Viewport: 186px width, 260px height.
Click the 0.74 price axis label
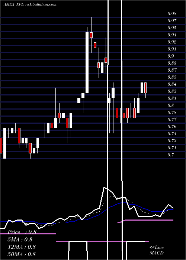pos(172,133)
